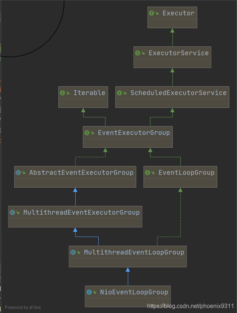Click the visibility lock icon of MultithreadEventLoopGroup

coord(79,253)
